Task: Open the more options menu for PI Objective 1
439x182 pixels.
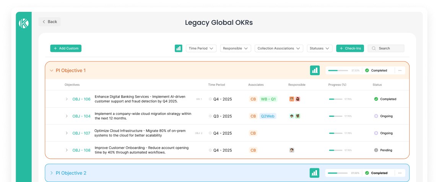Action: tap(400, 71)
